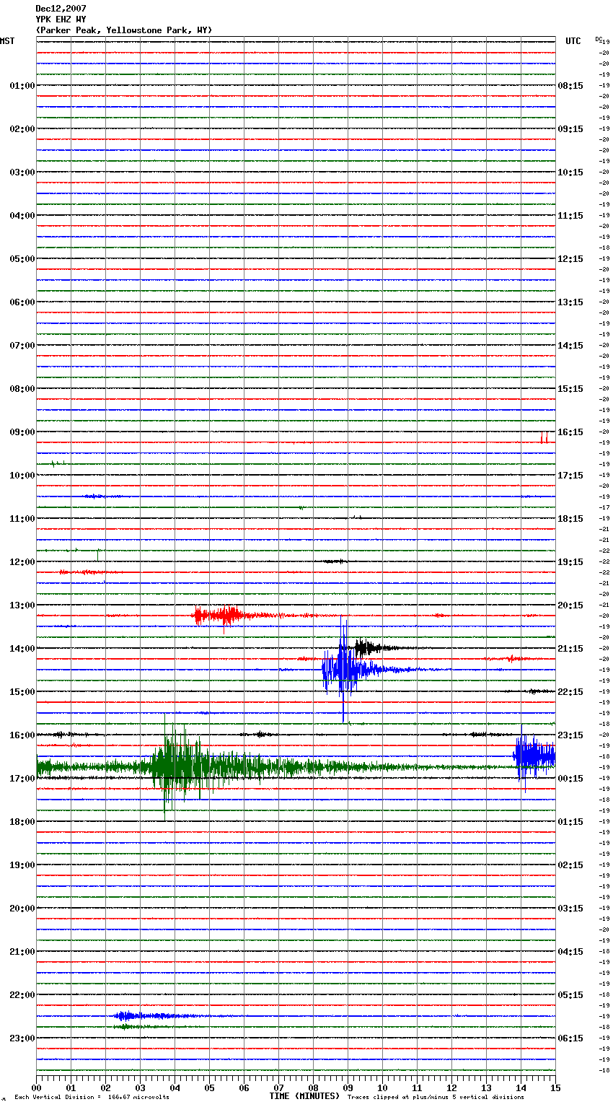The width and height of the screenshot is (613, 1107).
Task: Click minute tick label 12 on the bottom axis
Action: tap(451, 1088)
